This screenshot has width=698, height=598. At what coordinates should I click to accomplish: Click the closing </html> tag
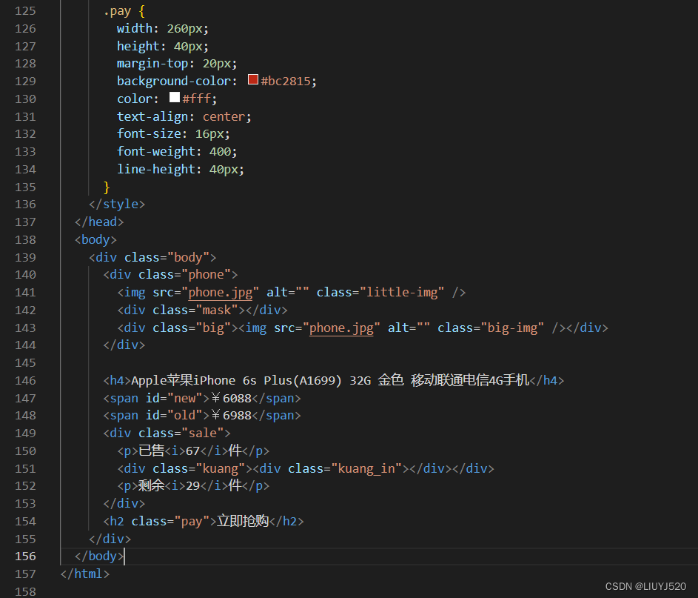(85, 574)
